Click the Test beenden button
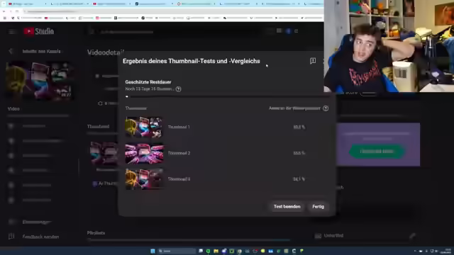This screenshot has width=454, height=255. [287, 206]
